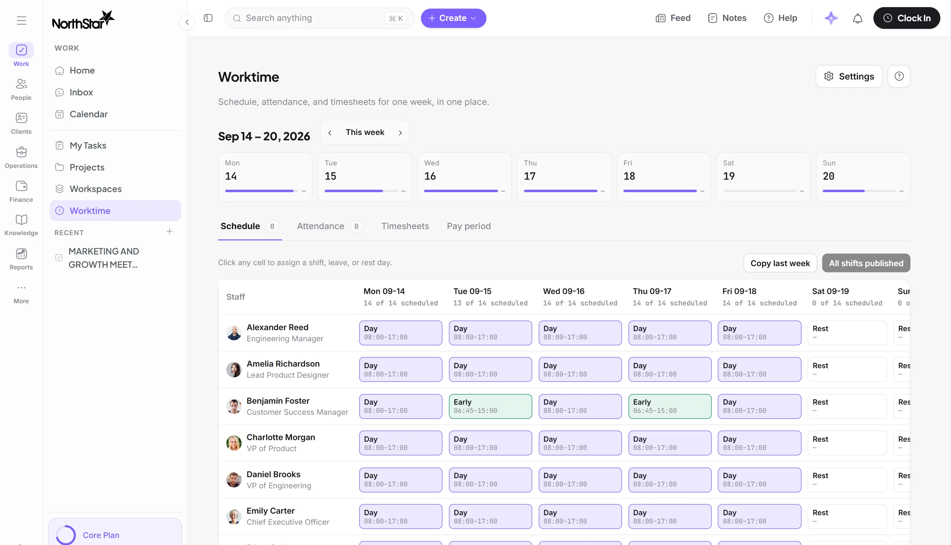
Task: Open My Tasks in sidebar
Action: [x=115, y=146]
